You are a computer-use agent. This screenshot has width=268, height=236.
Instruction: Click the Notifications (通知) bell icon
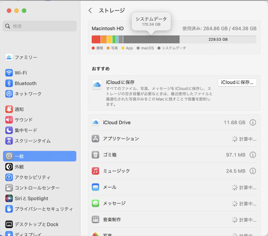click(x=9, y=109)
